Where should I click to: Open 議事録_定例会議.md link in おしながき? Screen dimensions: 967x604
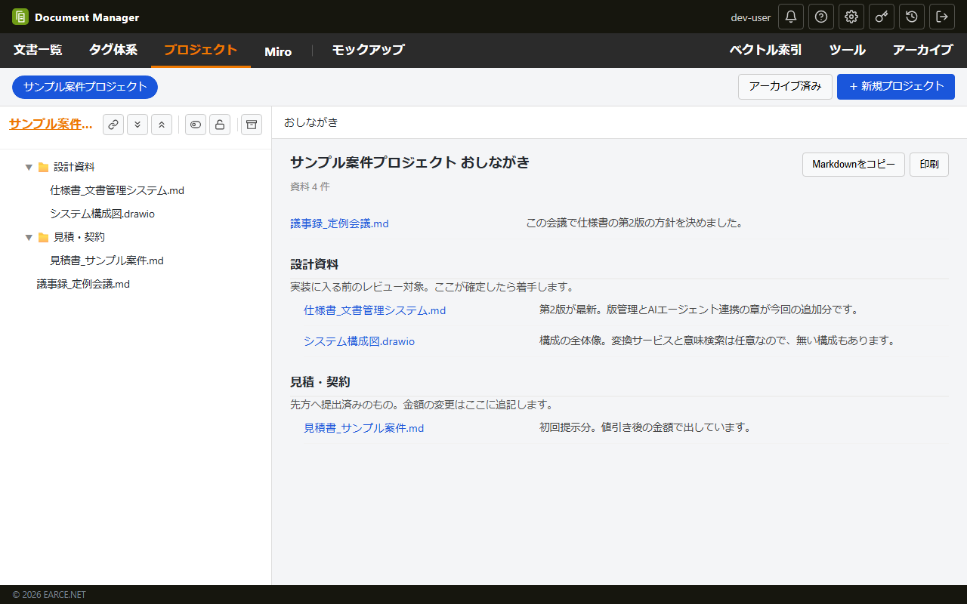(x=339, y=223)
